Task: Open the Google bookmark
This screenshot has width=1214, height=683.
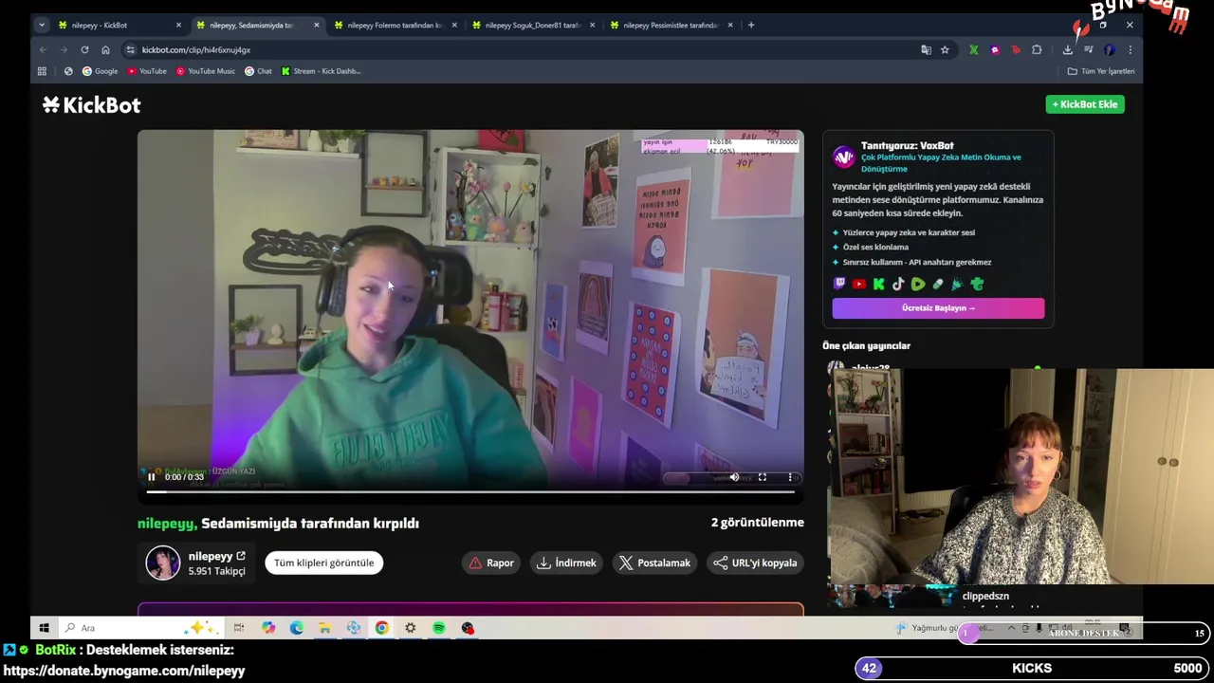Action: point(100,71)
